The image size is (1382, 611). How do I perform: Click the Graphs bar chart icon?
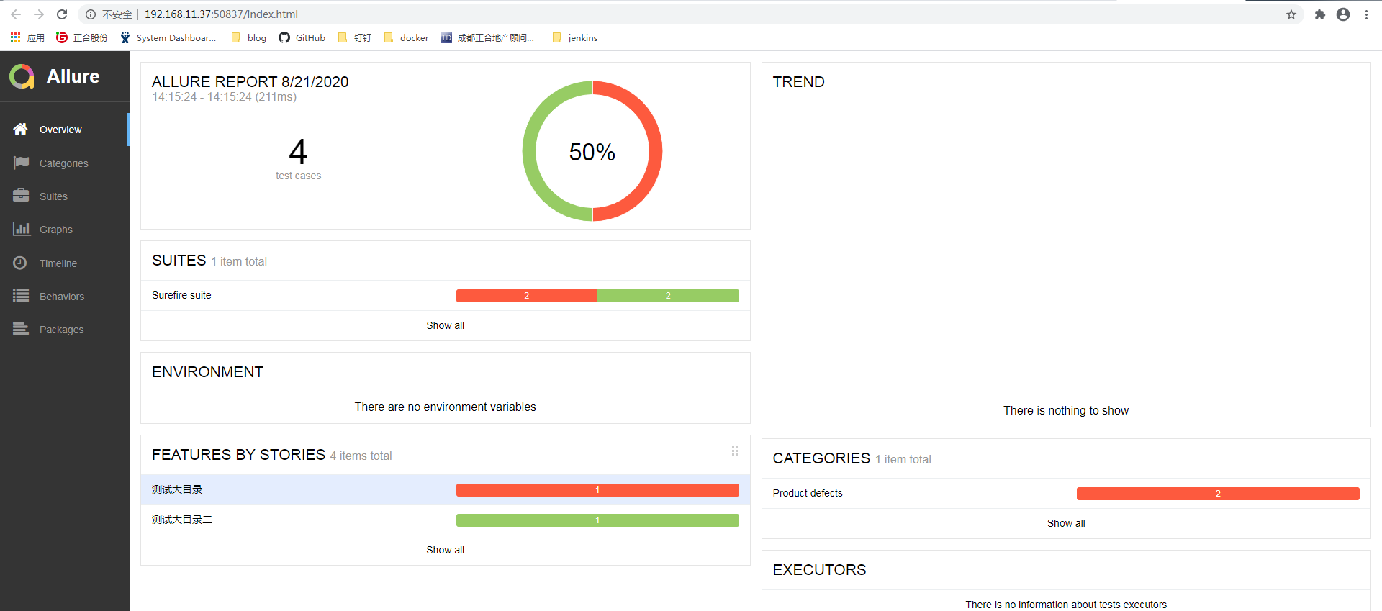21,229
